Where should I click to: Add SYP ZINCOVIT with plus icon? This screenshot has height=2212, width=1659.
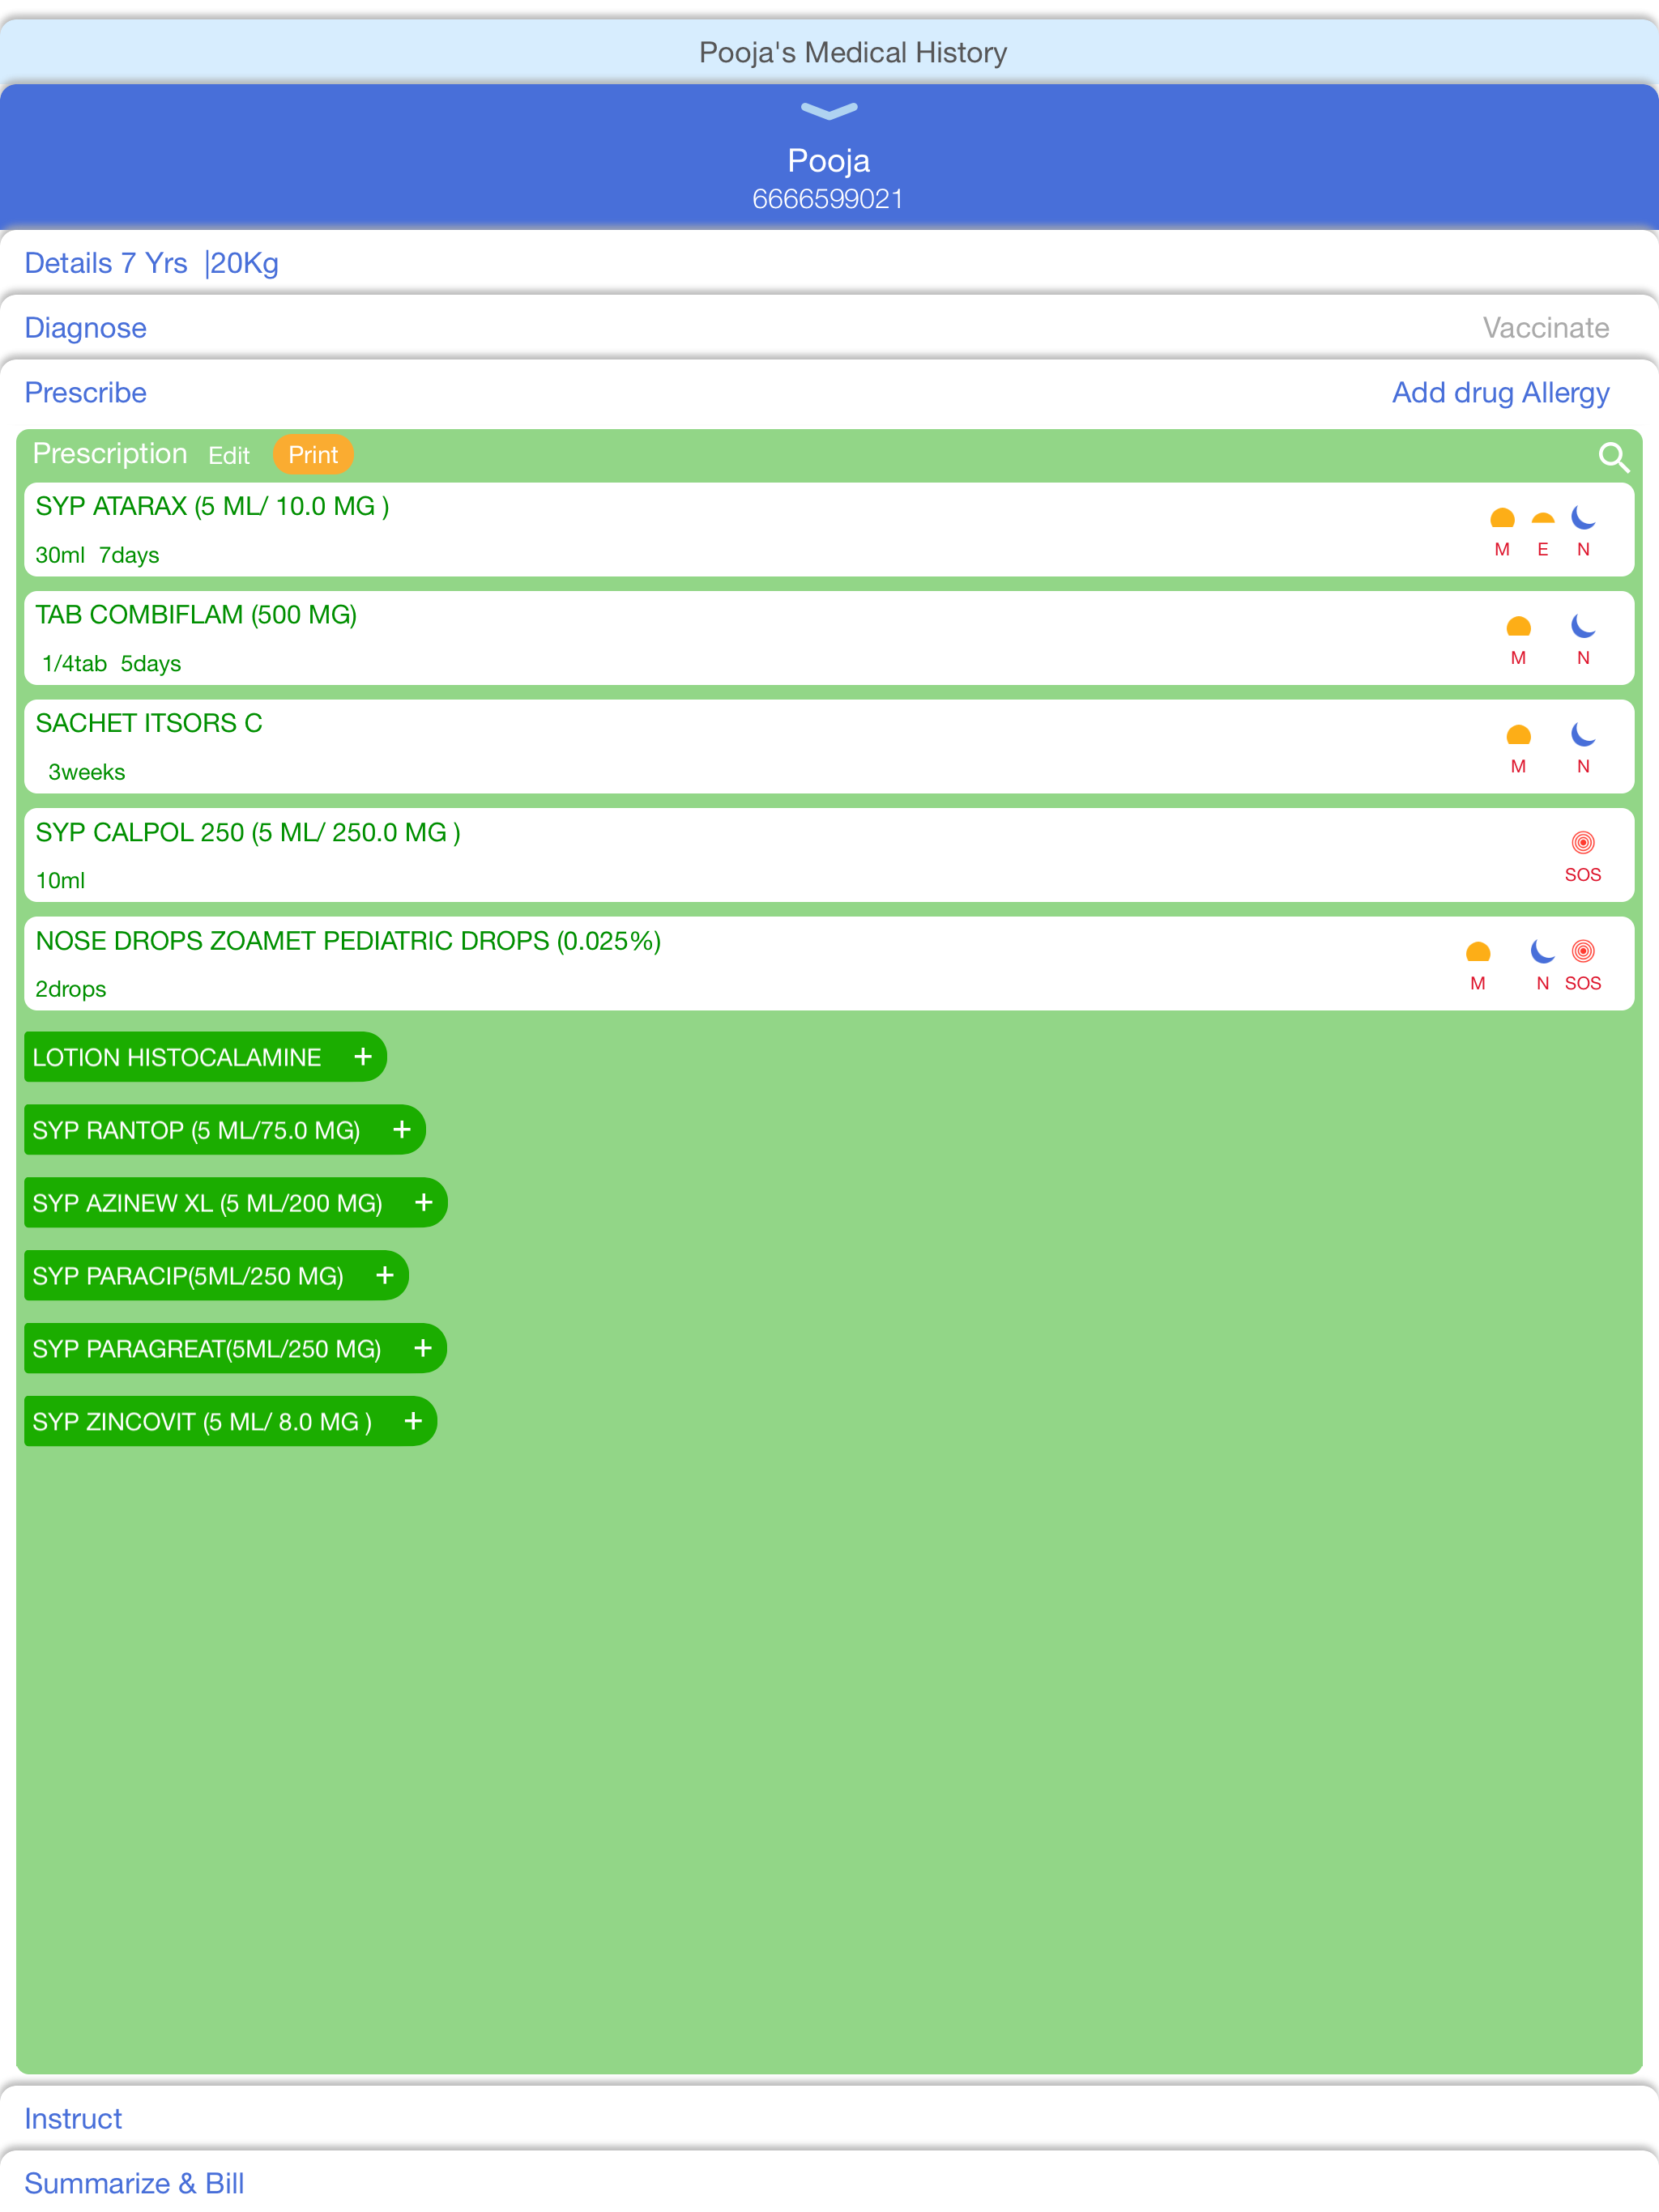tap(413, 1421)
